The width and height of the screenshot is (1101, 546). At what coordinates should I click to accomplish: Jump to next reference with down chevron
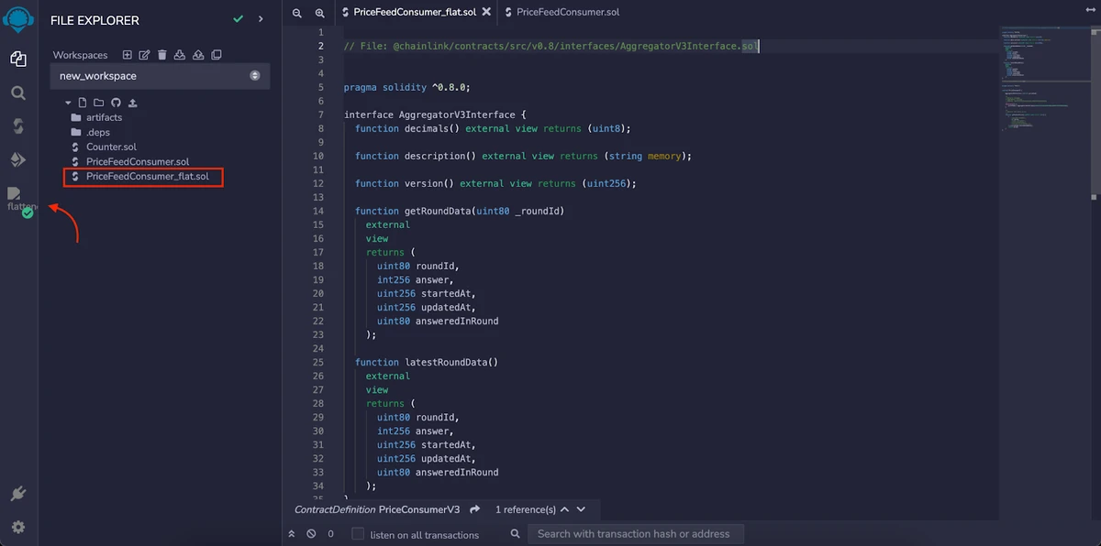point(581,509)
